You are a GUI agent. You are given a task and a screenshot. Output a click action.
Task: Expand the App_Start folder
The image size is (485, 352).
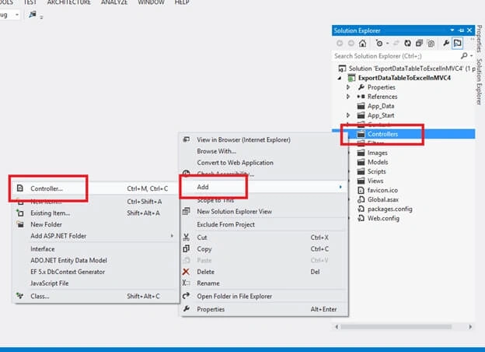348,115
